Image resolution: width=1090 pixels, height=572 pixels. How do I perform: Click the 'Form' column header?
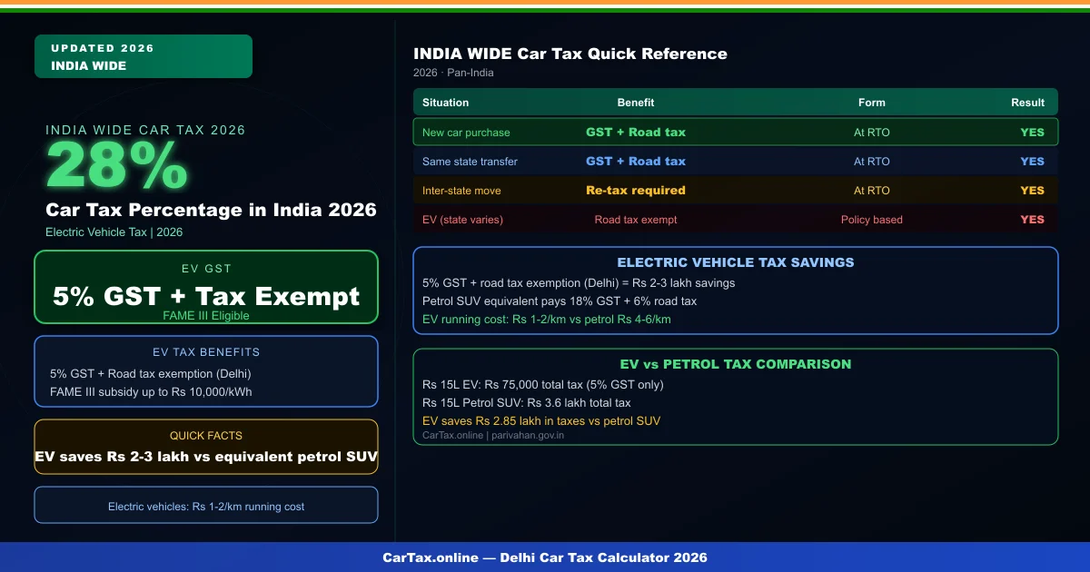872,103
